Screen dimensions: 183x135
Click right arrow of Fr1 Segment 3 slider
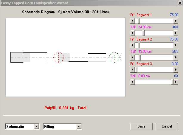[176, 70]
